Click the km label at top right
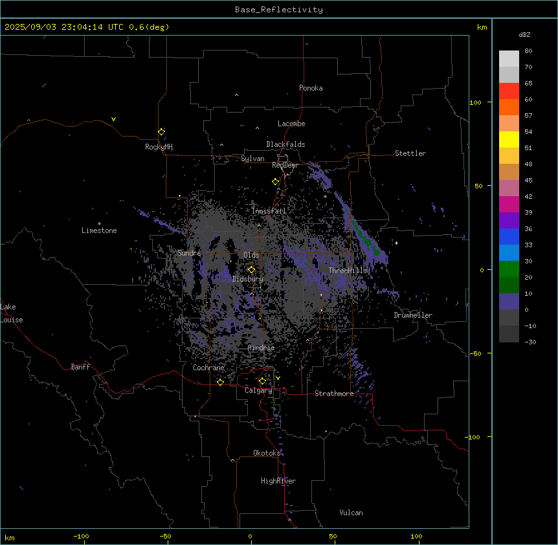The height and width of the screenshot is (545, 558). click(482, 27)
